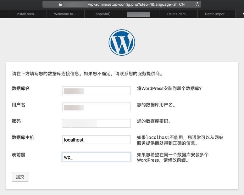Focus the 密码 password field
This screenshot has width=244, height=195.
pyautogui.click(x=96, y=123)
